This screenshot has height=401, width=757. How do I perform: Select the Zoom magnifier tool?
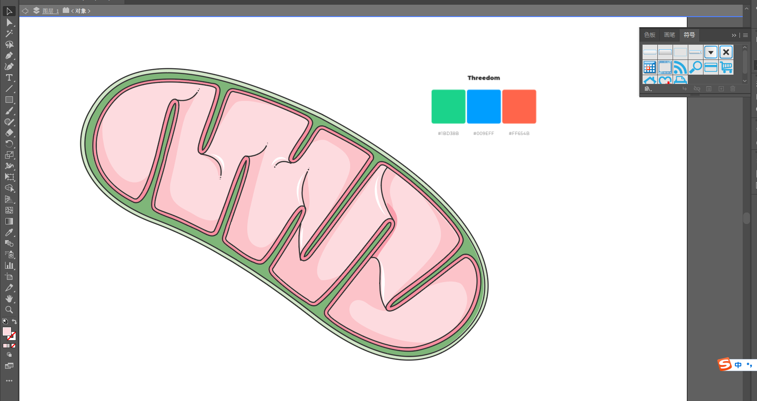point(9,310)
